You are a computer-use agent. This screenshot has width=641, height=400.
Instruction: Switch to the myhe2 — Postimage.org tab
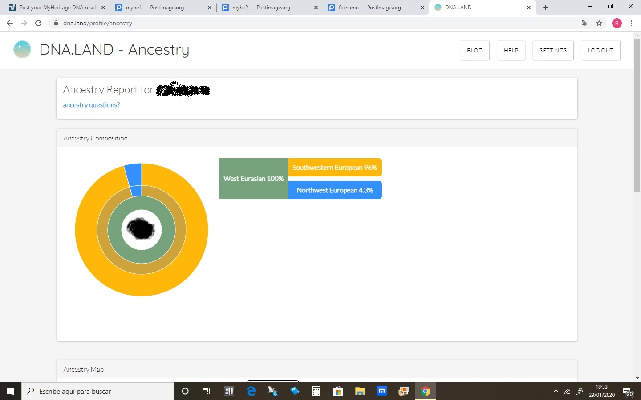(x=269, y=8)
